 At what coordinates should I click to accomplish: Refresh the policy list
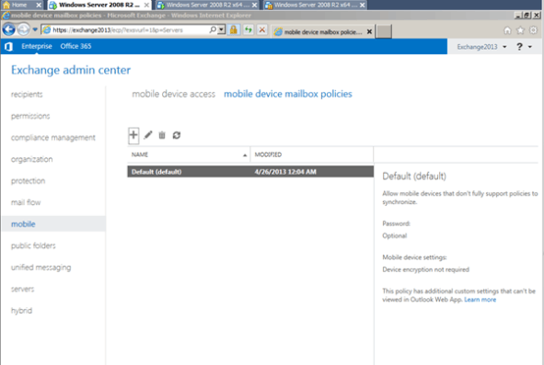177,135
